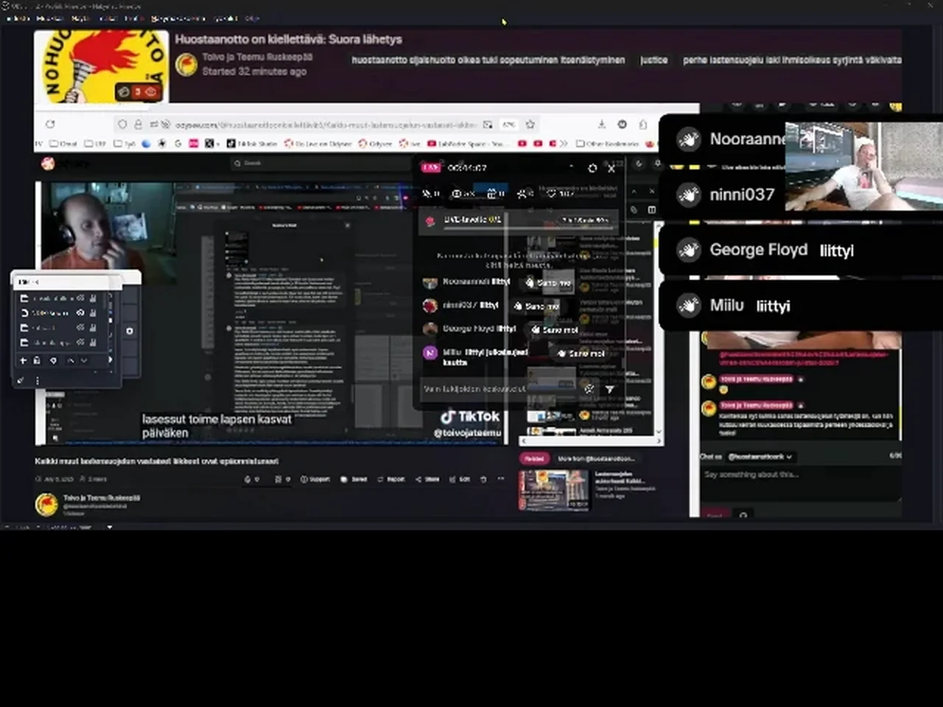Click the Report button under the video
The height and width of the screenshot is (707, 943).
tap(391, 479)
